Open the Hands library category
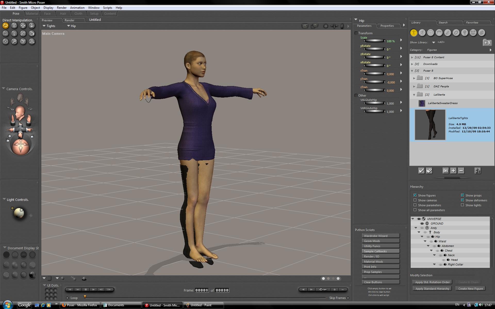 click(x=448, y=33)
